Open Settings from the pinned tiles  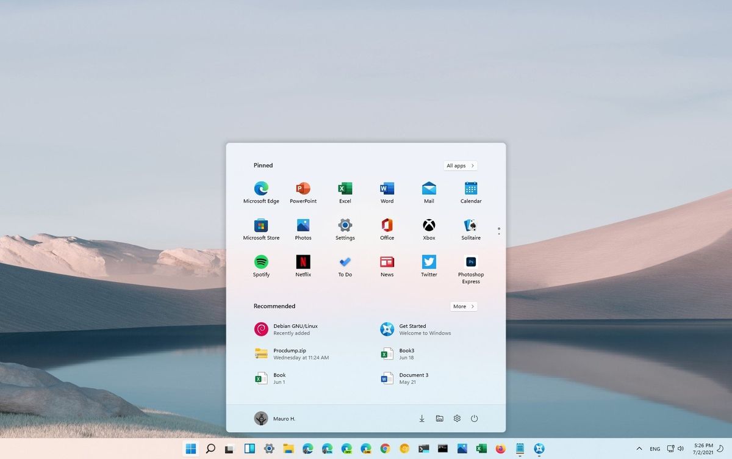(x=345, y=226)
